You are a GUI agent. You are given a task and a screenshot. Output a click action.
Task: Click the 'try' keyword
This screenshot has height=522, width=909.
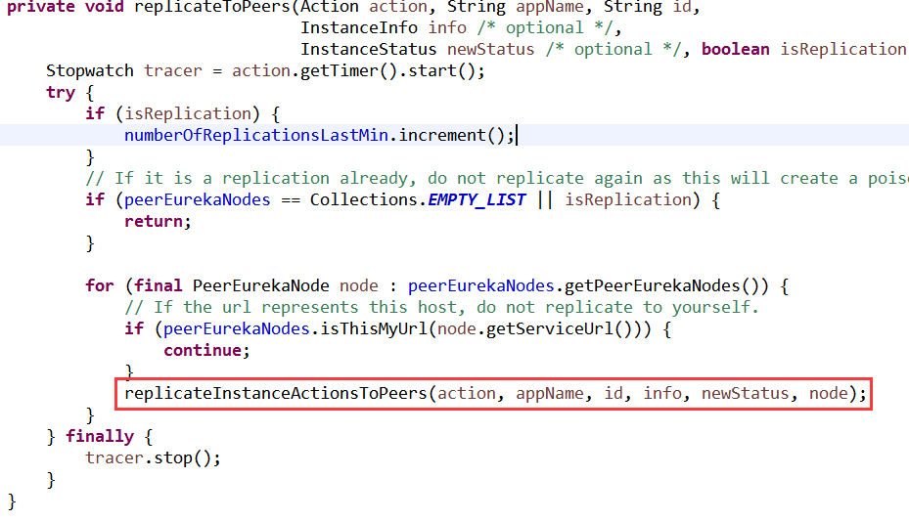coord(61,93)
